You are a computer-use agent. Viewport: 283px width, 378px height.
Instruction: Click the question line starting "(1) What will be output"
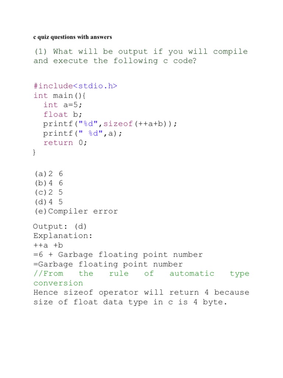[x=140, y=52]
